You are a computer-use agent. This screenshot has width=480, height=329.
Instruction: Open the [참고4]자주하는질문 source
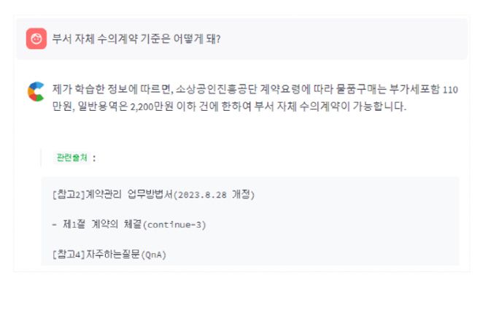point(95,254)
